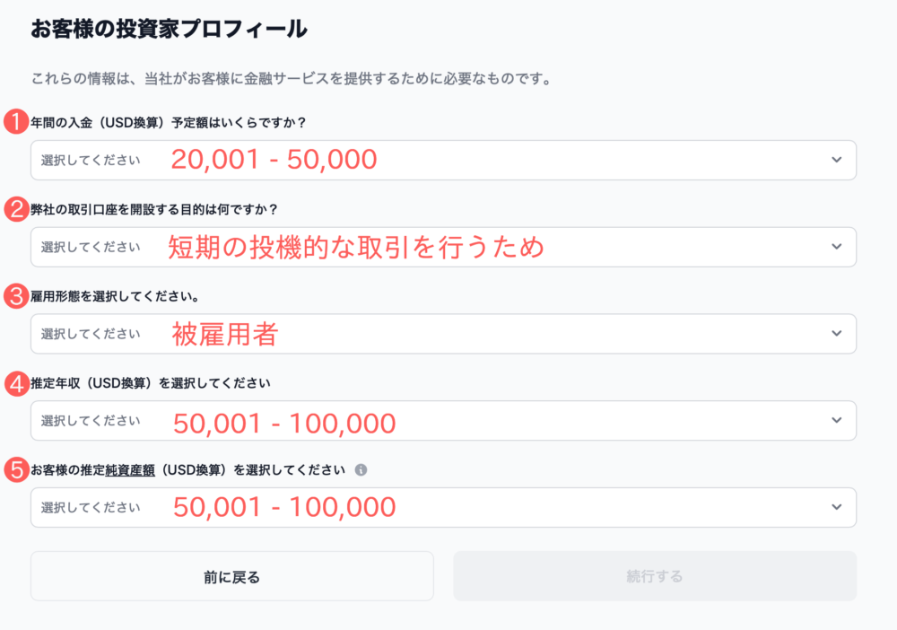Click red number 1 annotation badge

click(16, 121)
